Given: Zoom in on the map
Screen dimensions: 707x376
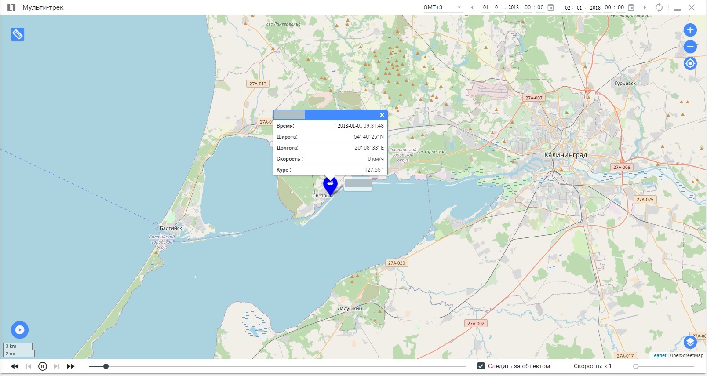Looking at the screenshot, I should pos(690,30).
